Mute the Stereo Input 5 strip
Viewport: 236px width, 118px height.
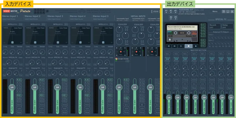coord(110,112)
